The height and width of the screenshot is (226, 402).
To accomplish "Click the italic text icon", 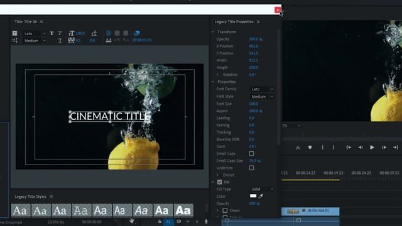I will point(60,33).
